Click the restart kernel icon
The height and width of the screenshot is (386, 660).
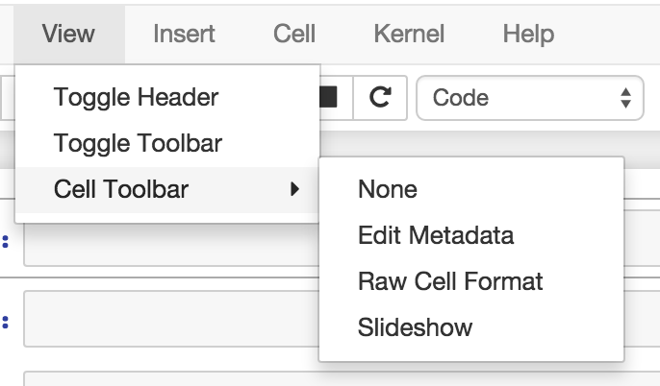click(380, 98)
